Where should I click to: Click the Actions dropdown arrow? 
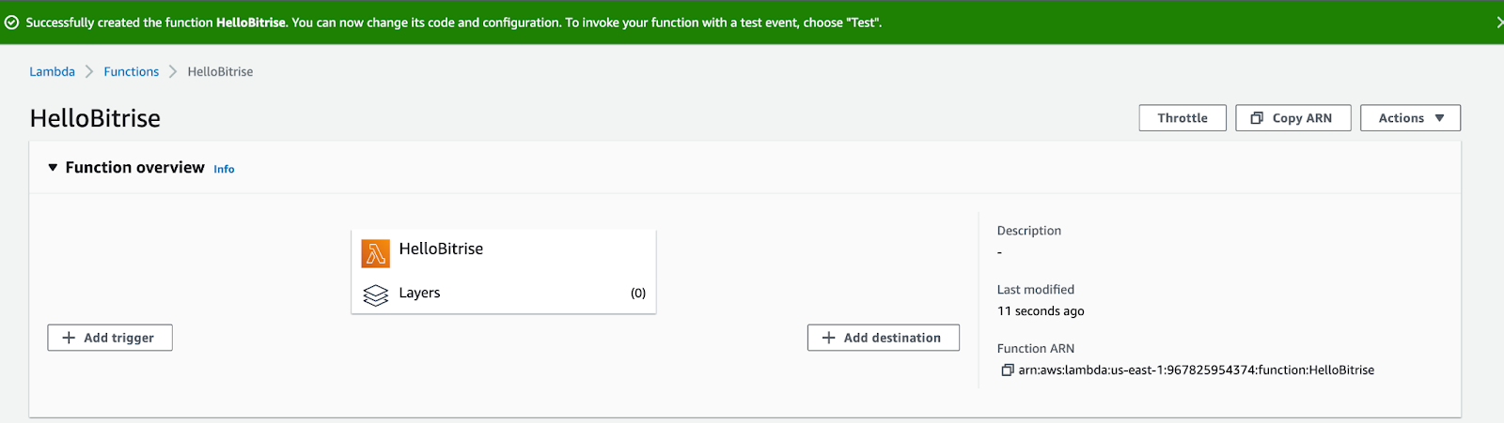[1439, 118]
